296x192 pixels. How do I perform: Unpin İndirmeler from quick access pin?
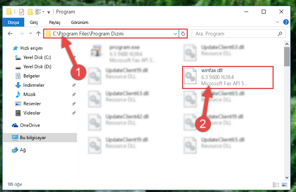(74, 85)
